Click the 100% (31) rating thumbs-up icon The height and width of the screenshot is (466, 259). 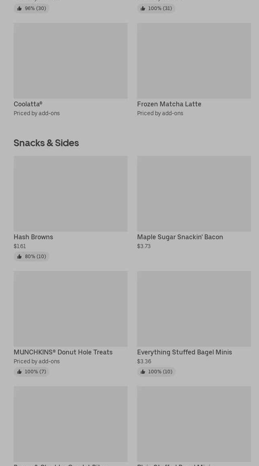pyautogui.click(x=143, y=8)
